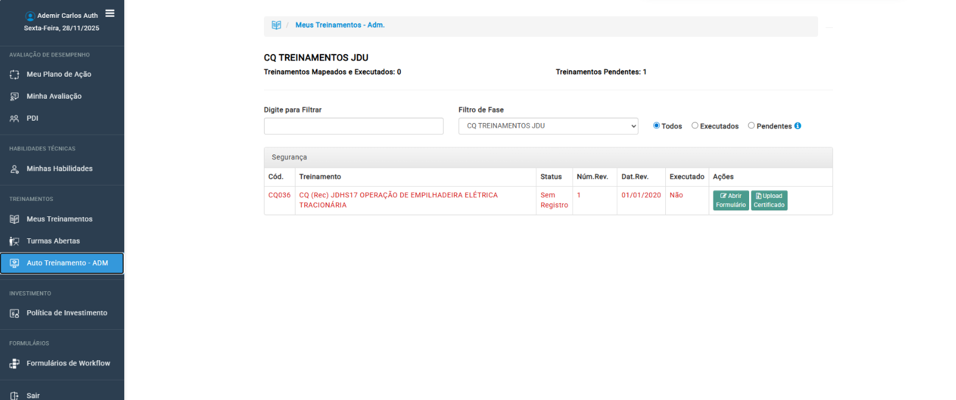
Task: Click the Pendentes info icon
Action: 798,126
